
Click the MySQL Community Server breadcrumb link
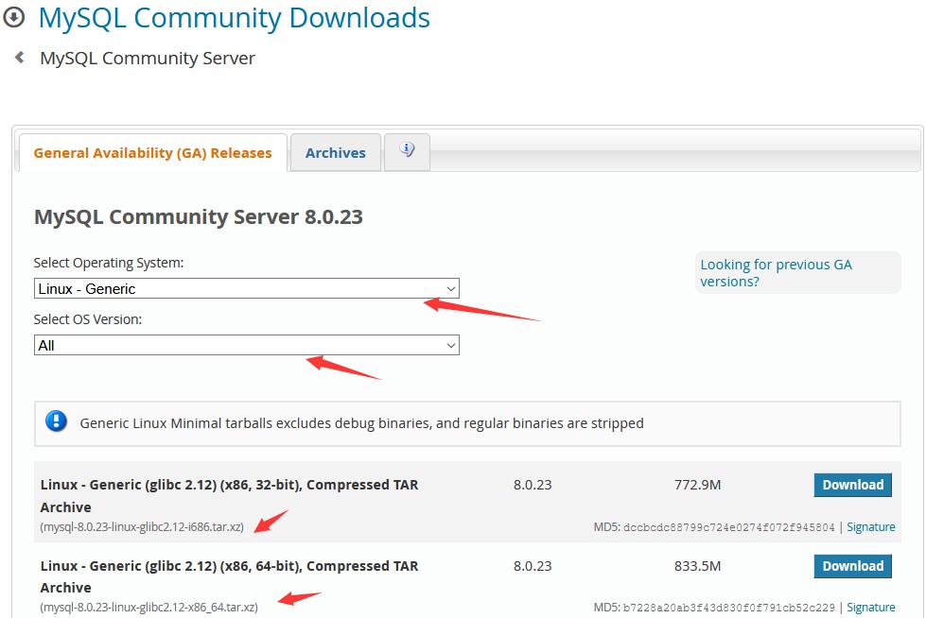click(147, 58)
